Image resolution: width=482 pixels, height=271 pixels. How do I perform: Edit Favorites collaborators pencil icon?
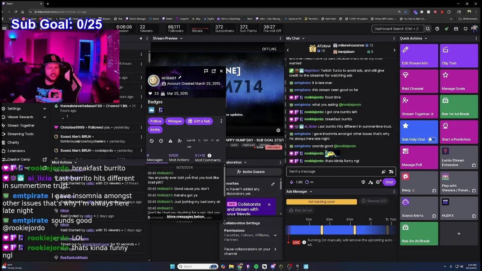273,184
